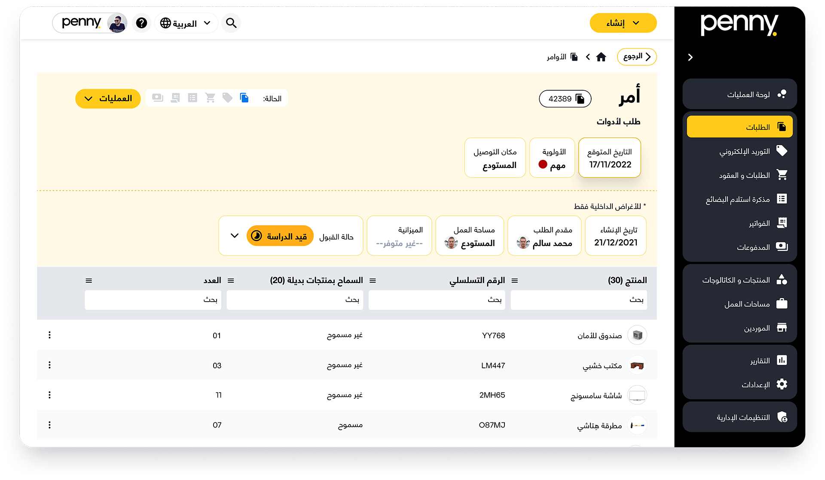
Task: Click the tag status icon
Action: (227, 98)
